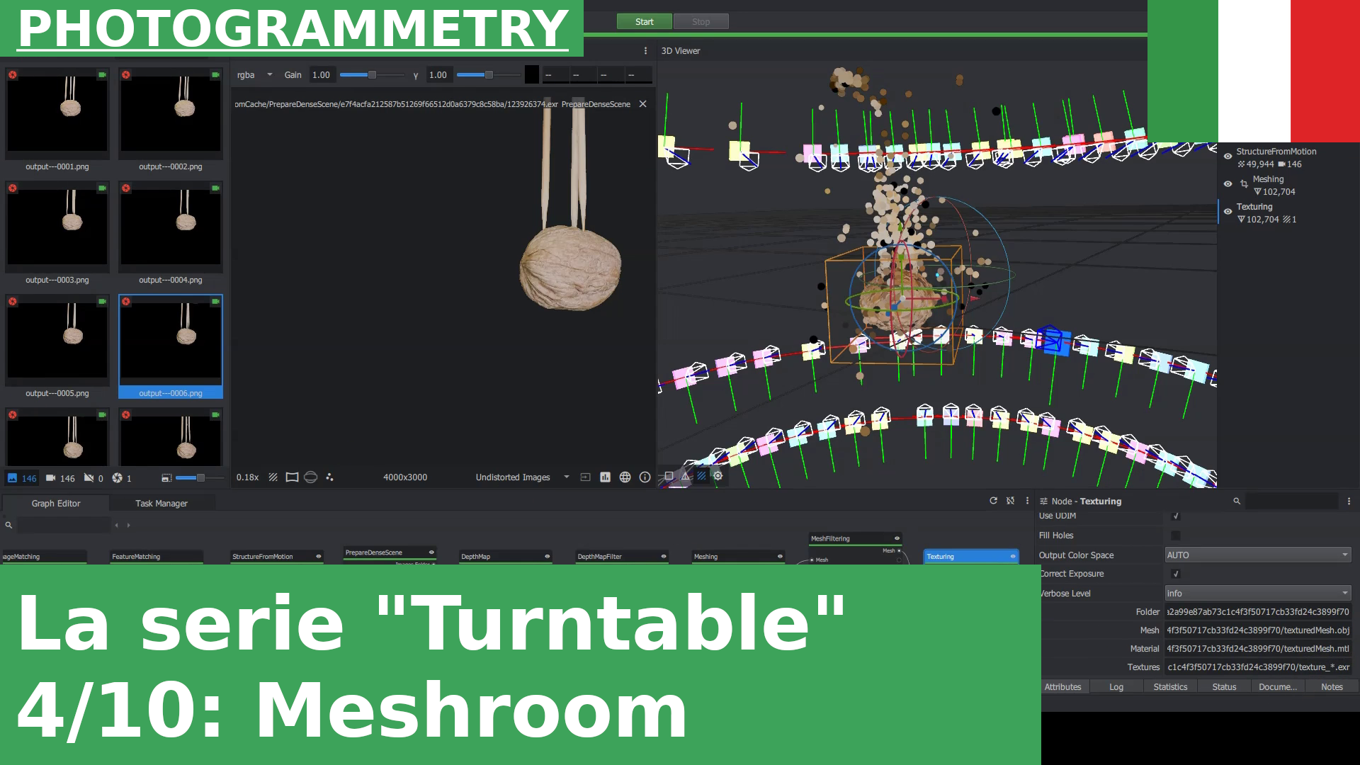1360x765 pixels.
Task: Toggle Texturing visibility eye in 3D list
Action: point(1228,212)
